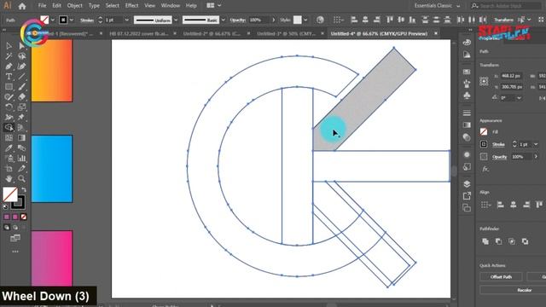
Task: Go to the Home screen icon
Action: point(22,6)
